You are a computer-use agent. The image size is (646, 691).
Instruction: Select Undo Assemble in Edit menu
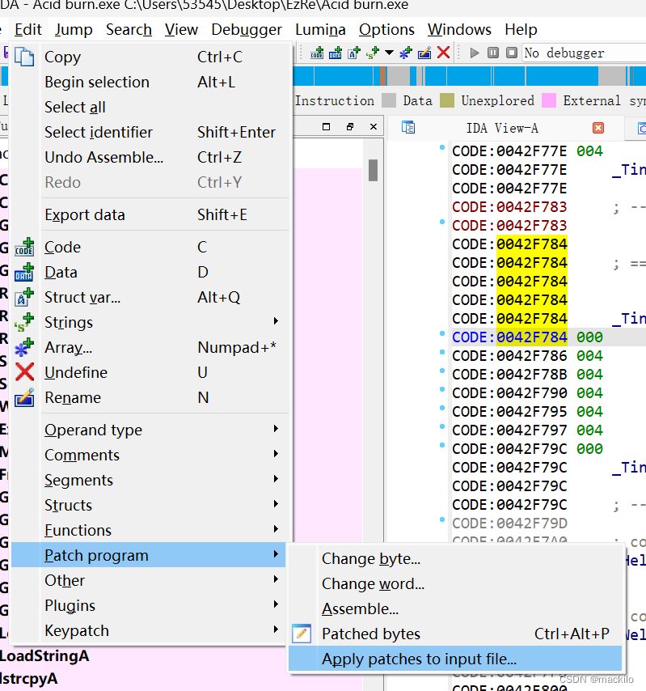point(150,157)
